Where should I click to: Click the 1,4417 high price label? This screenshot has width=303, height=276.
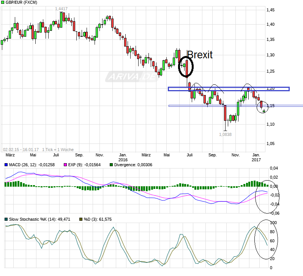61,9
